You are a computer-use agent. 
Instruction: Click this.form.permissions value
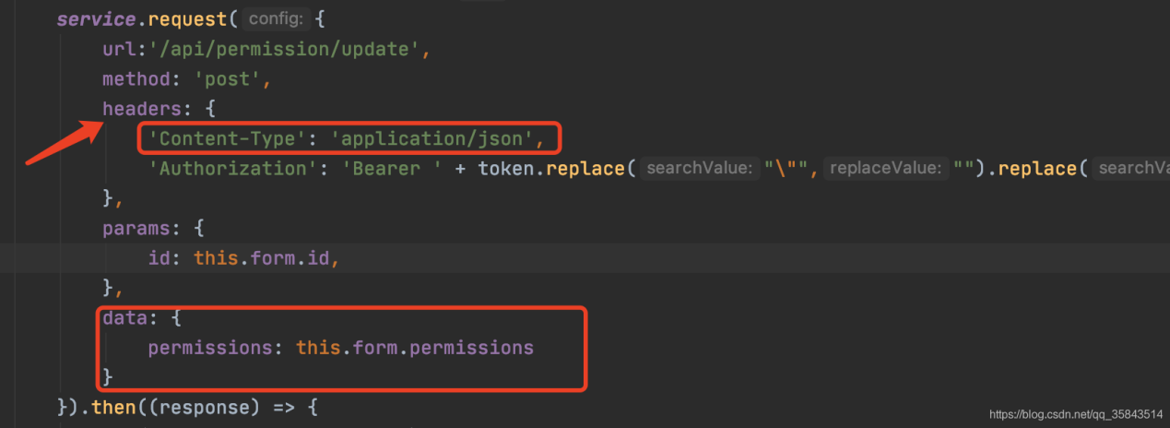415,348
